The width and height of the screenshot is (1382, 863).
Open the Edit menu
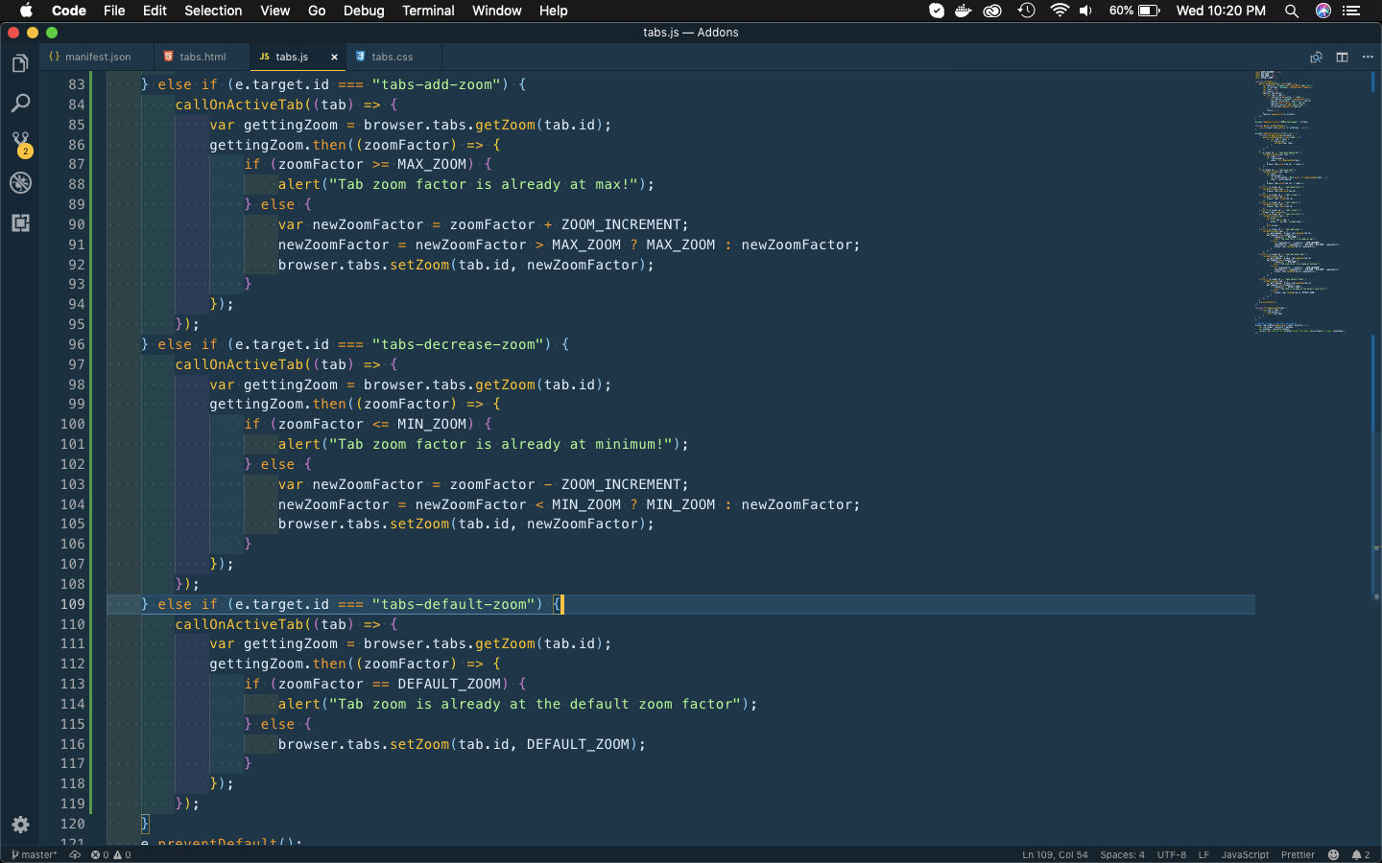point(155,11)
